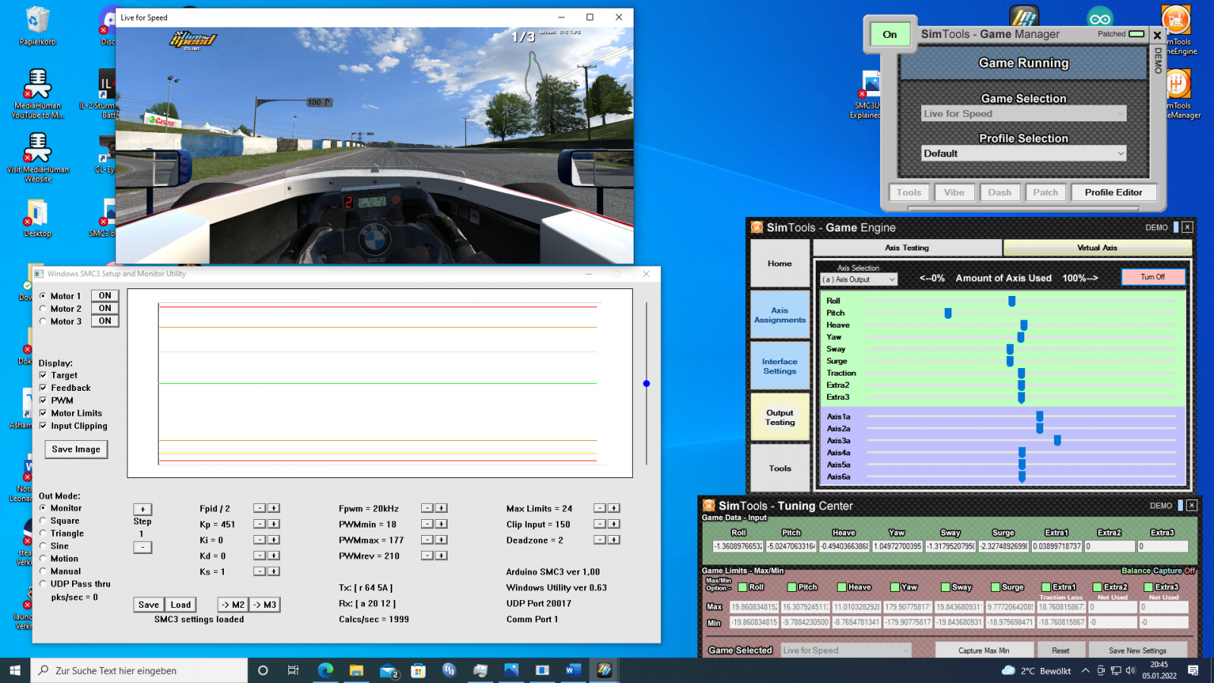
Task: Click Live for Speed taskbar icon
Action: pyautogui.click(x=604, y=670)
